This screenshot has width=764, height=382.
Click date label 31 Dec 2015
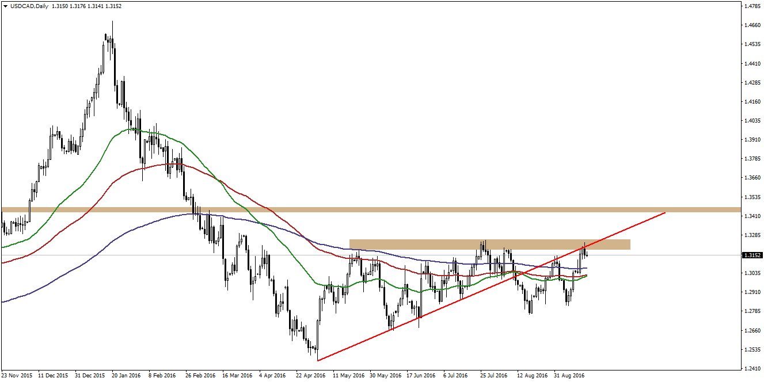(90, 376)
